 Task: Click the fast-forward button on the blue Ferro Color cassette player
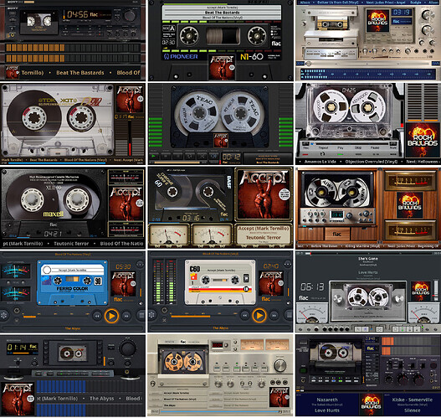coord(126,316)
